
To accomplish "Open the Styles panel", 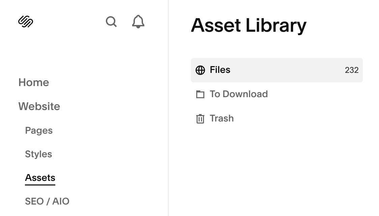I will pos(38,154).
